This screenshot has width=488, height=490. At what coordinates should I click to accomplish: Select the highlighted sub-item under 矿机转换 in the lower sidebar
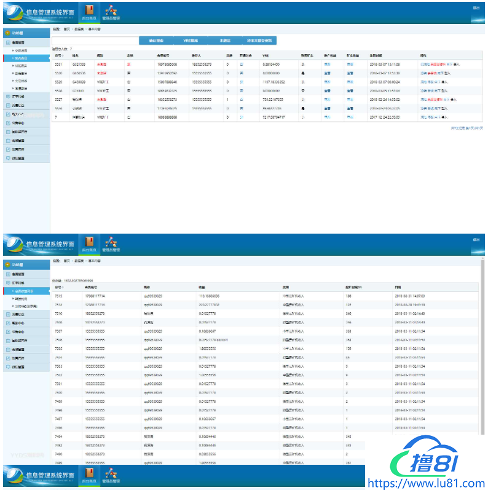click(x=25, y=290)
